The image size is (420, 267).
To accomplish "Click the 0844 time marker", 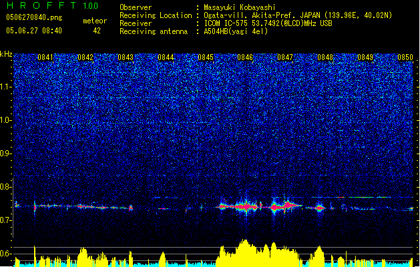I will tap(166, 57).
